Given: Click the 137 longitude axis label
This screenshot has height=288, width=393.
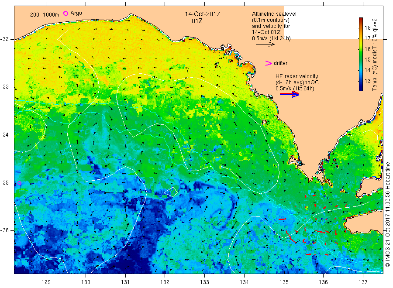Looking at the screenshot, I should [363, 282].
